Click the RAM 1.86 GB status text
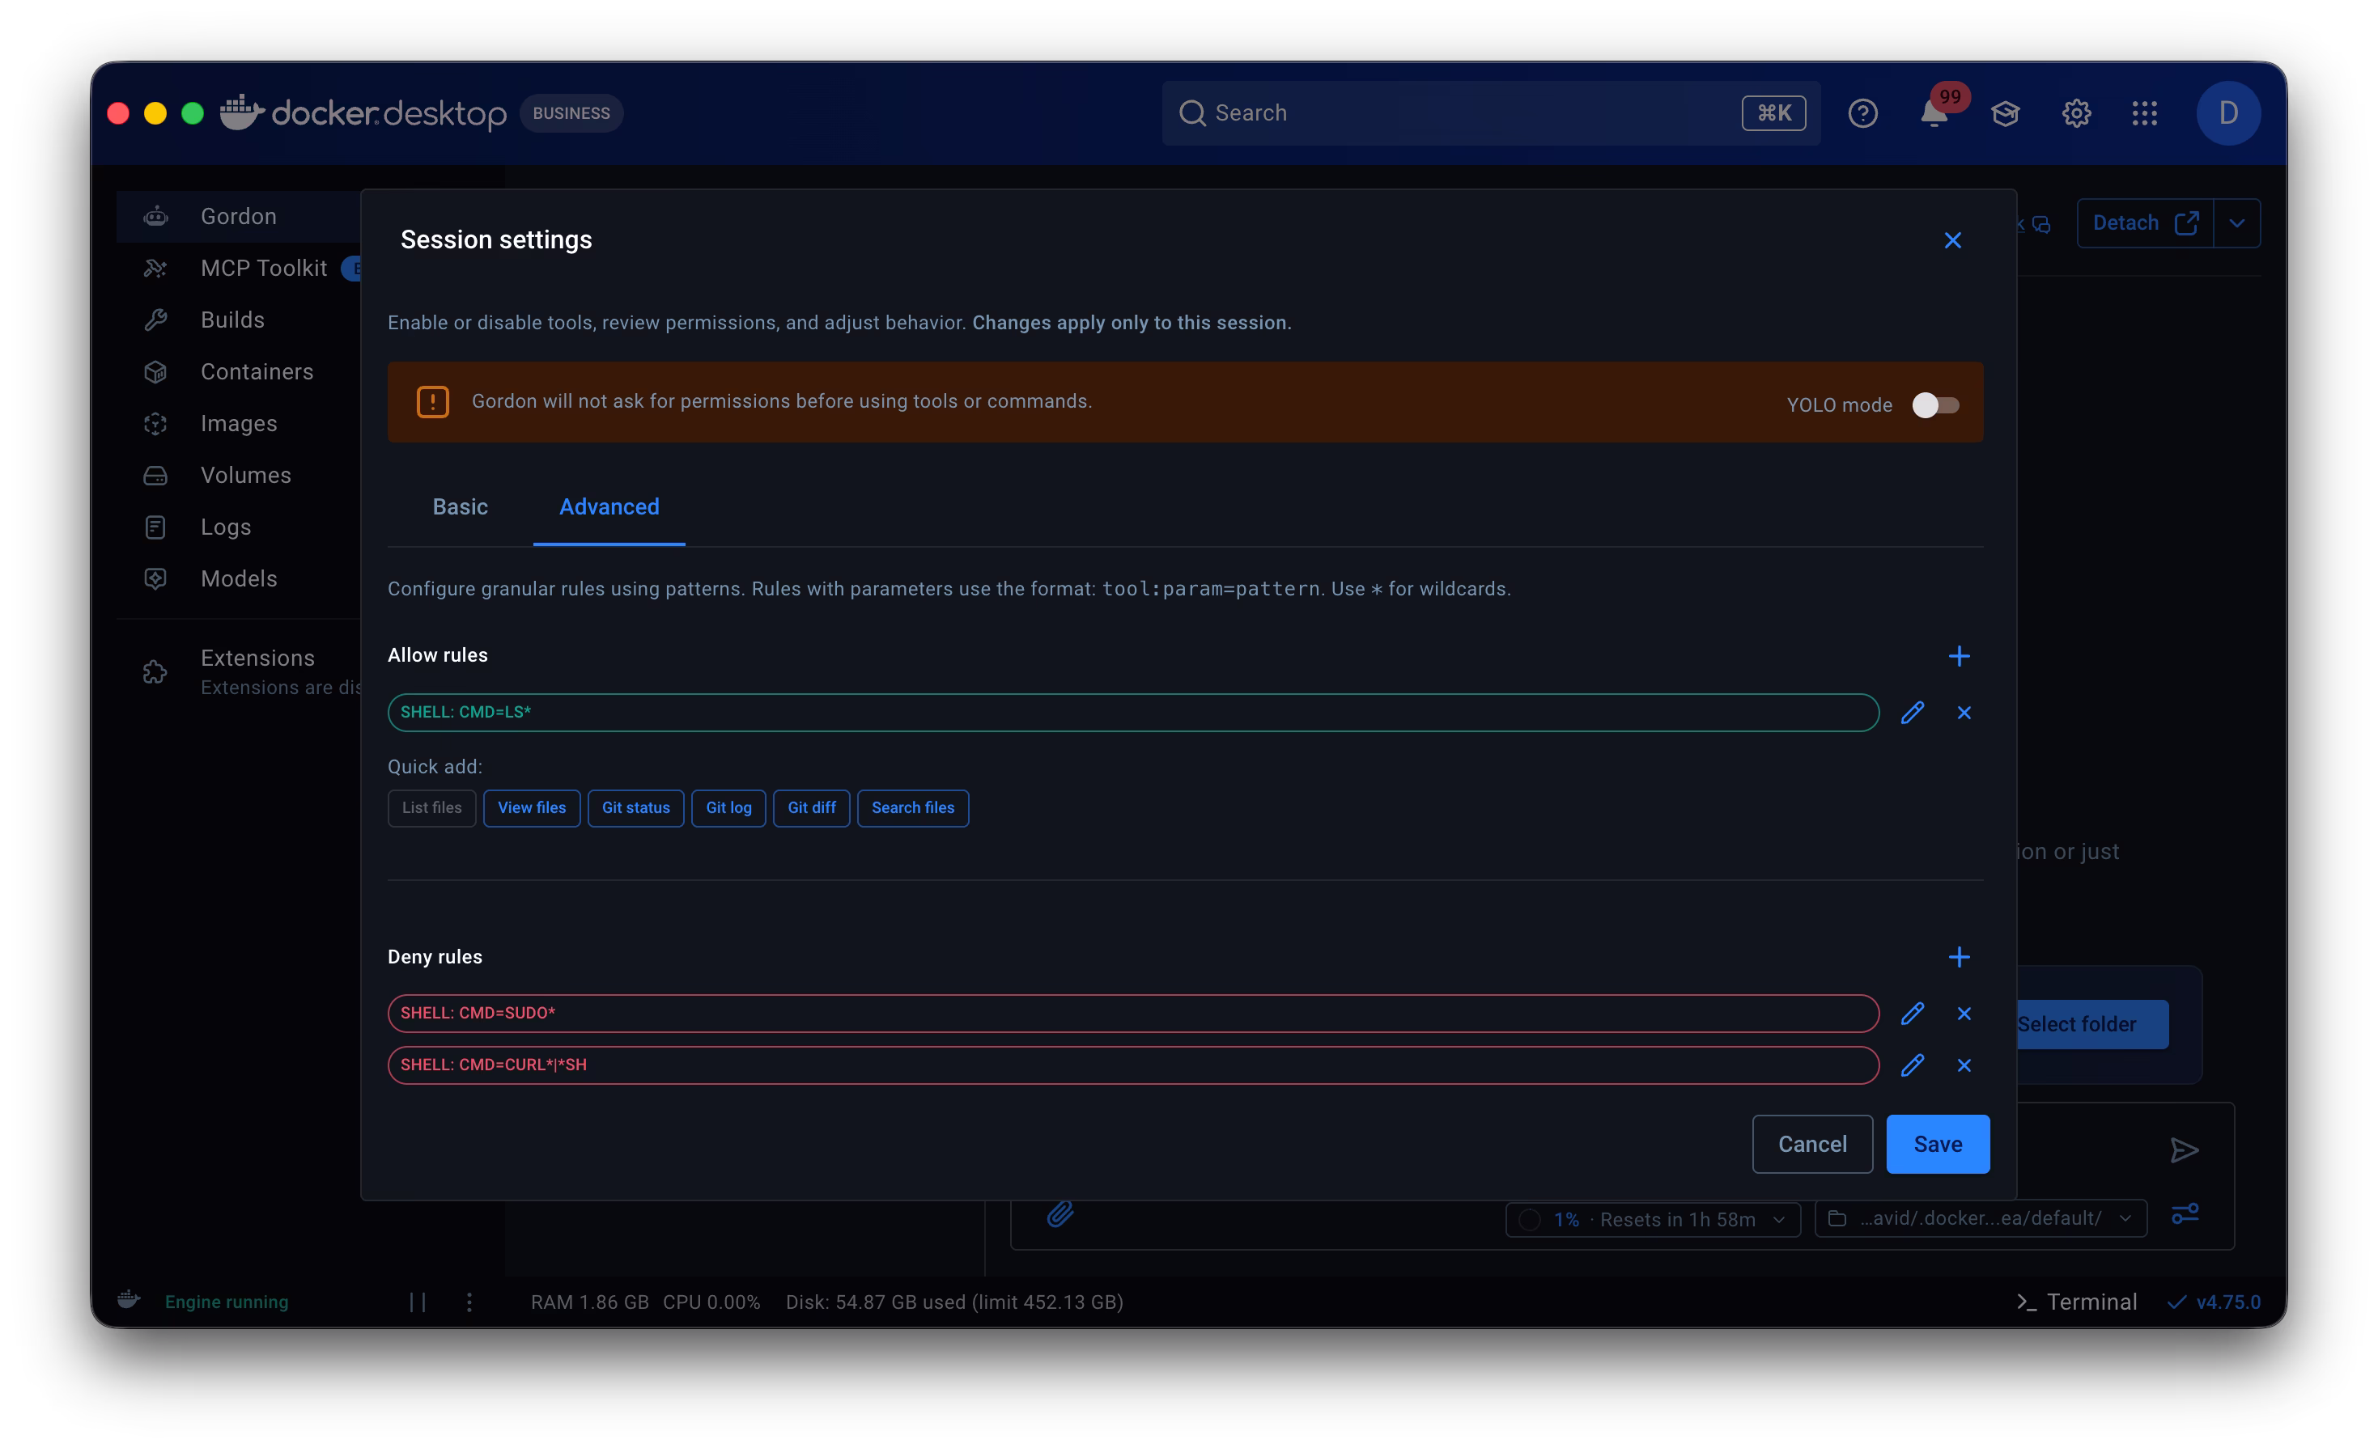 tap(588, 1302)
